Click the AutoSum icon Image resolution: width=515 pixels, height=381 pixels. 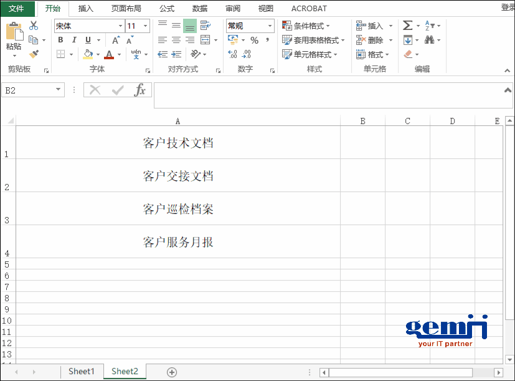tap(407, 26)
